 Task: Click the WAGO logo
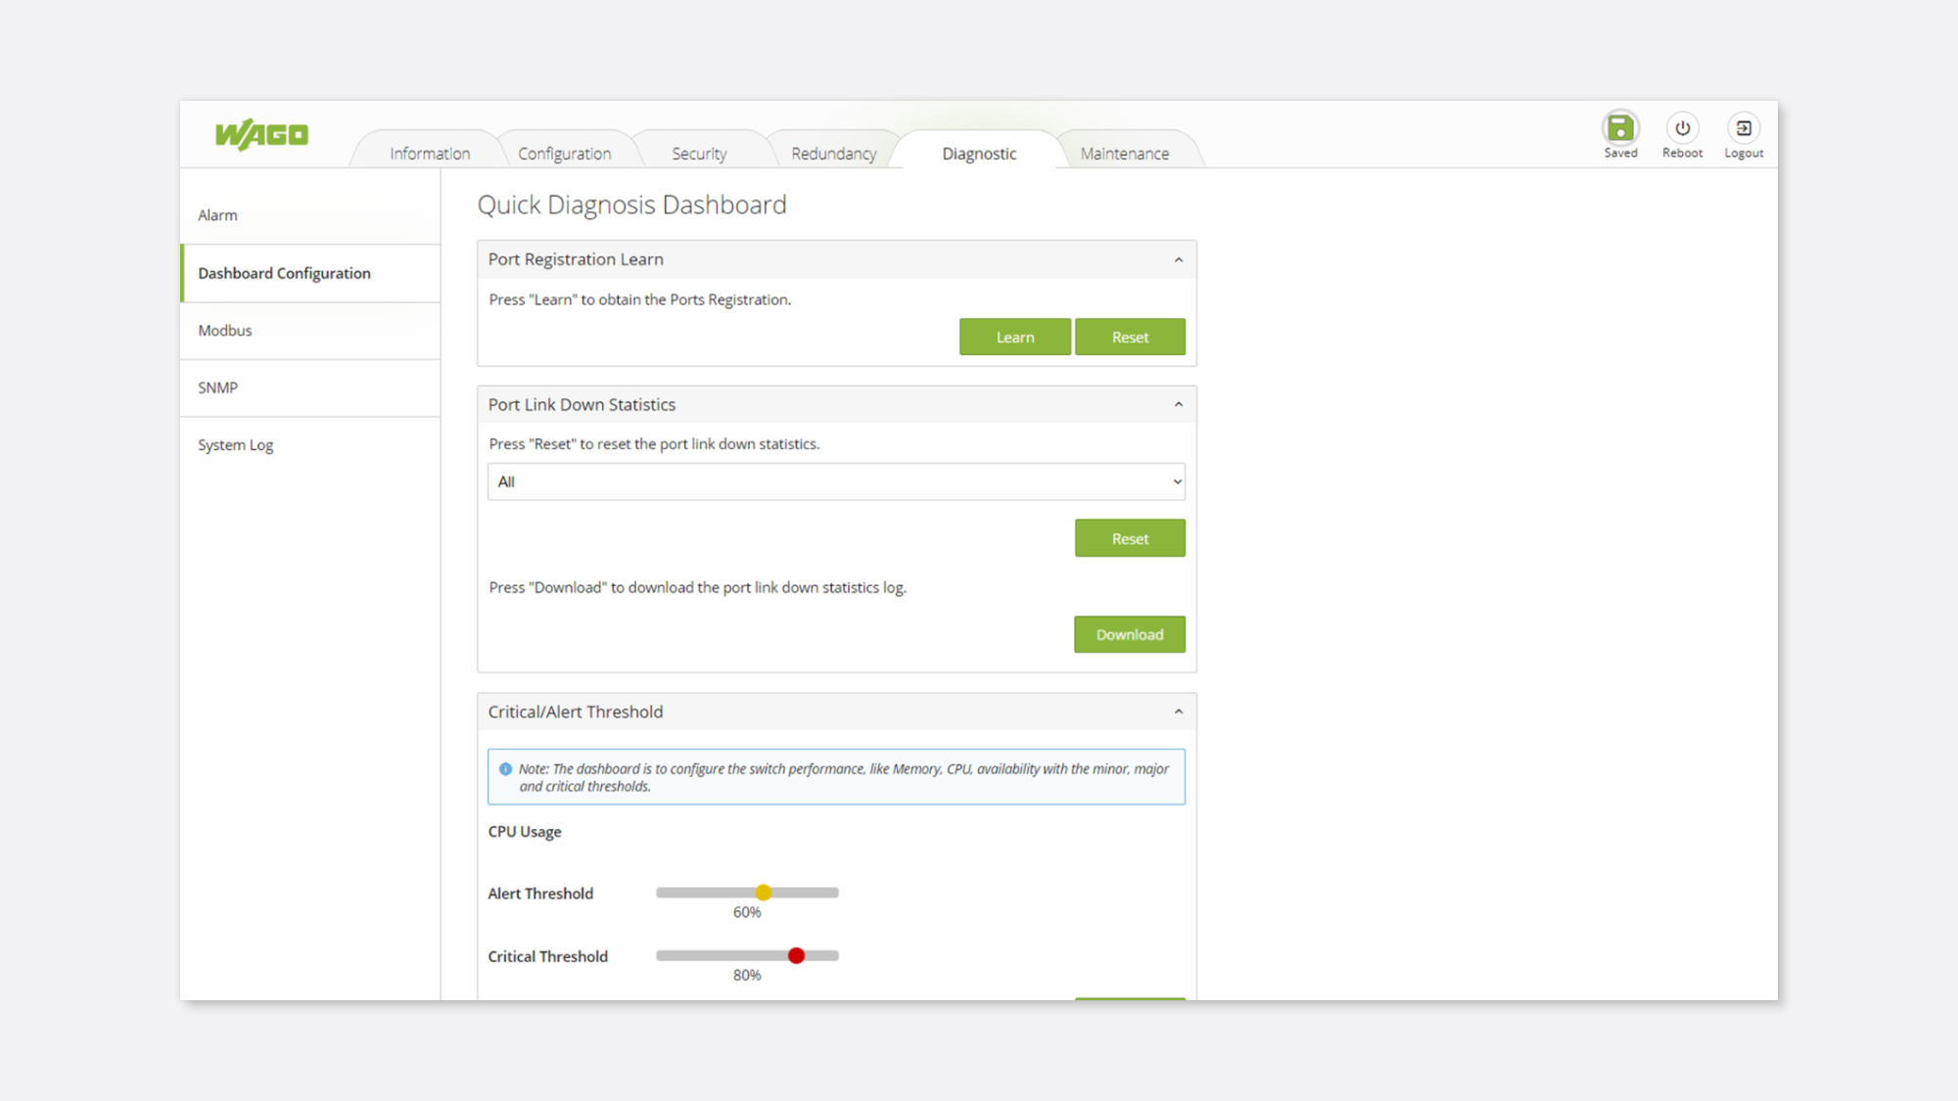point(261,134)
